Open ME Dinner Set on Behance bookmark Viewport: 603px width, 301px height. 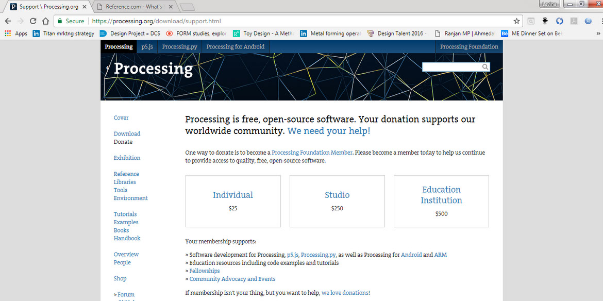(532, 34)
